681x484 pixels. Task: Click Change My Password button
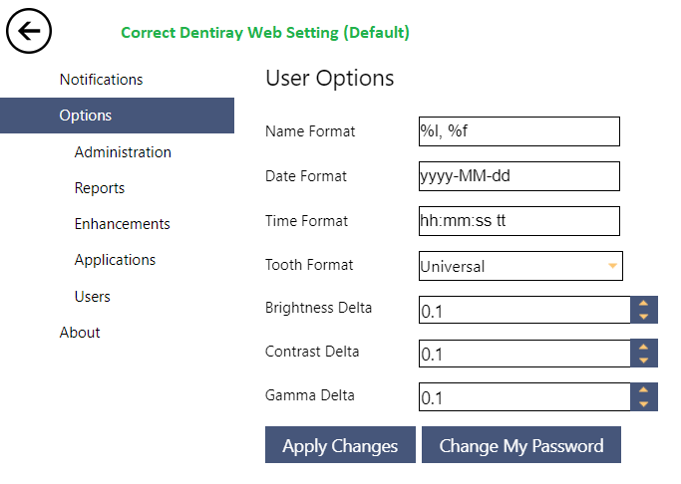click(521, 445)
